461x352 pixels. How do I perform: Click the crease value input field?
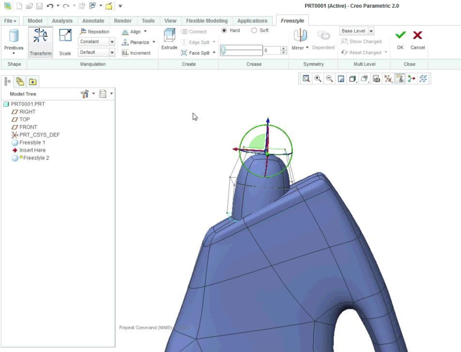pyautogui.click(x=272, y=50)
